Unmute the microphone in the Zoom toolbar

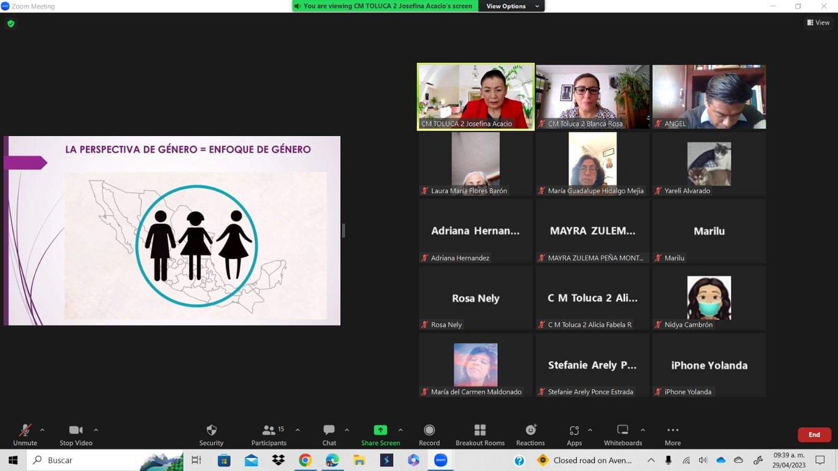click(x=25, y=435)
